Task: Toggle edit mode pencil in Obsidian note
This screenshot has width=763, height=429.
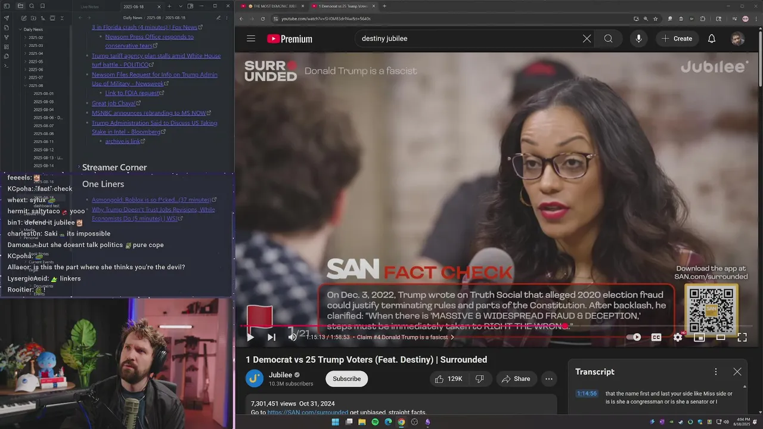Action: [218, 18]
